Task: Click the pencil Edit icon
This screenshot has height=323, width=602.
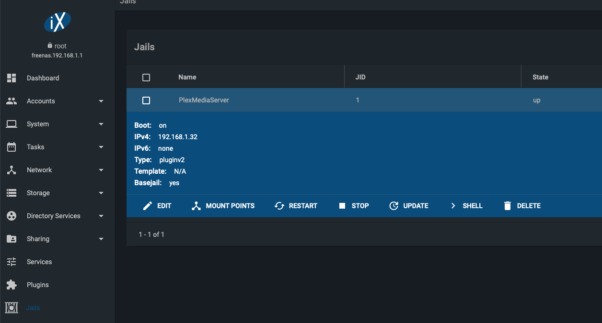Action: (148, 206)
